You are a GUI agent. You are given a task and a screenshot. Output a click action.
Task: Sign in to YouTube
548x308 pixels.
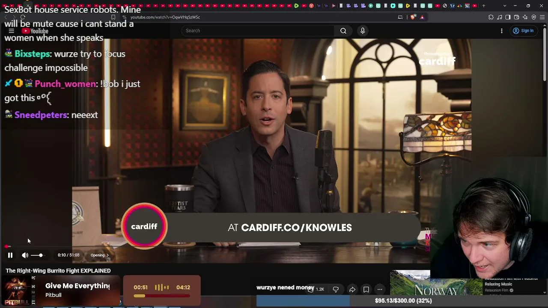(x=523, y=31)
